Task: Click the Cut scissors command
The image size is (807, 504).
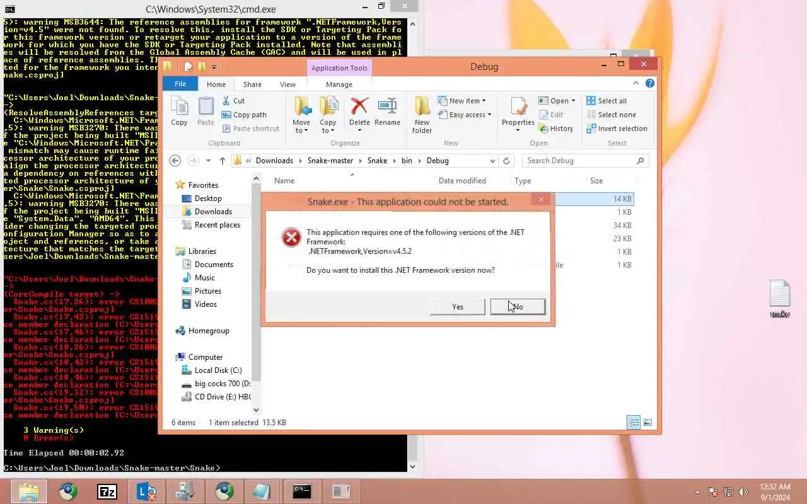Action: (233, 101)
